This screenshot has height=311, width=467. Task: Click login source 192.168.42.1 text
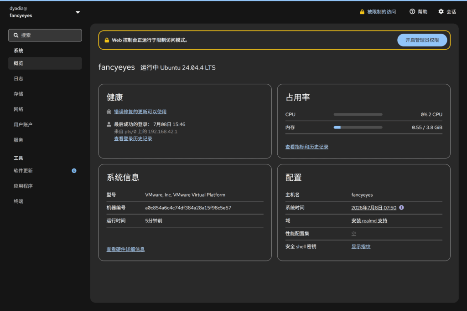[x=163, y=132]
